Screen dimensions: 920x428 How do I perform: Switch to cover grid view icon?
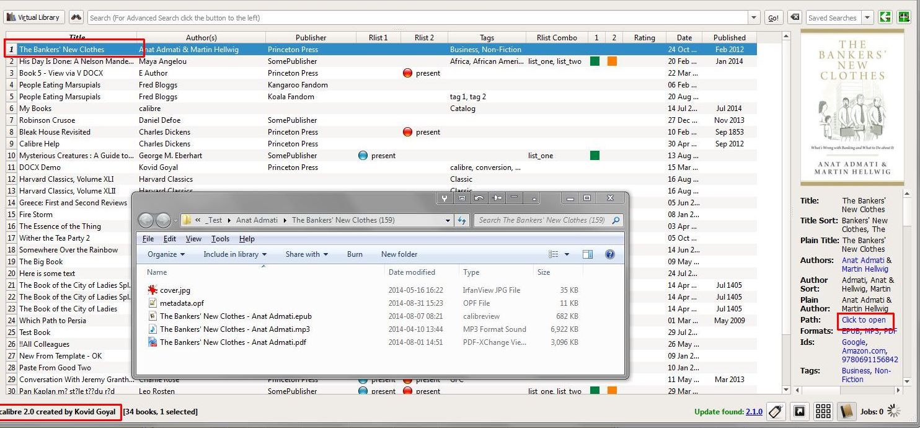pos(823,411)
